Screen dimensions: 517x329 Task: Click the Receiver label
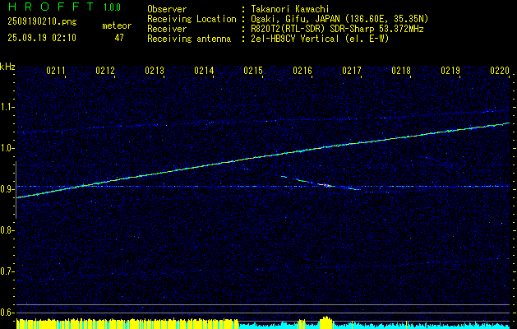(x=167, y=29)
